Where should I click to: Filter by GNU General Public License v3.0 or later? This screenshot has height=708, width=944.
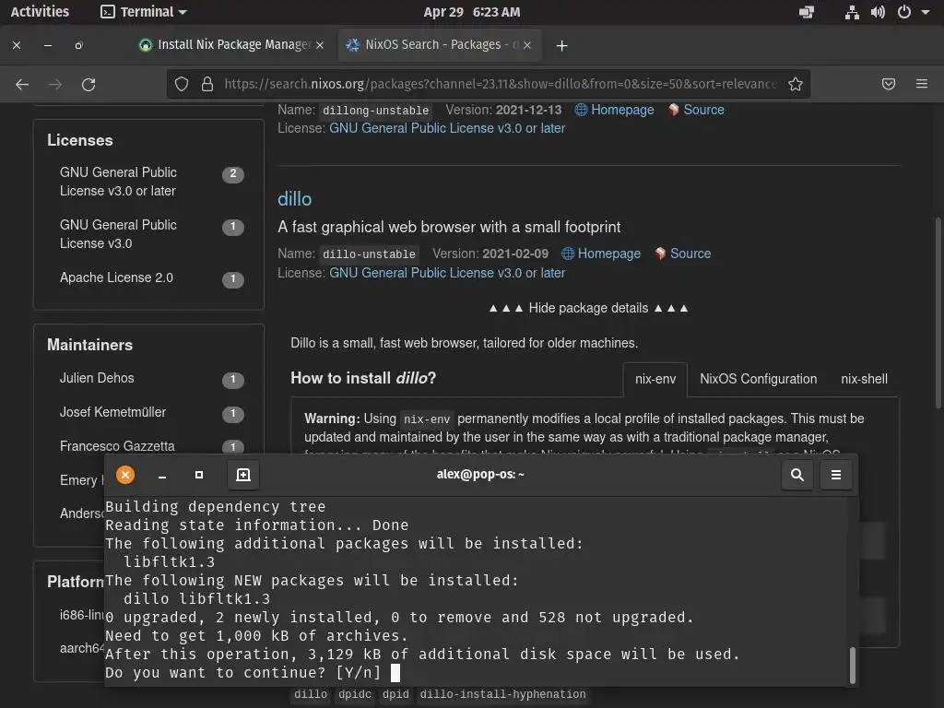pos(151,182)
